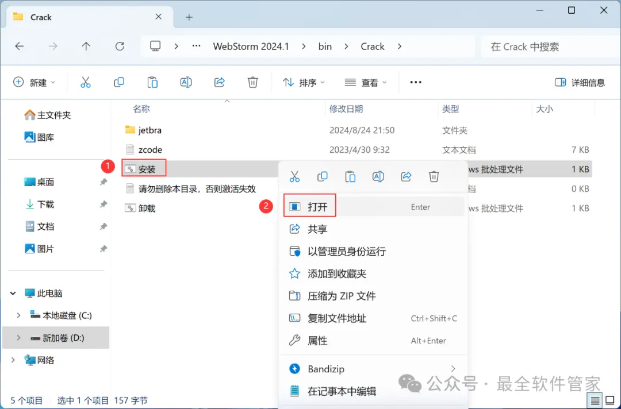
Task: Click chevron after Crack breadcrumb
Action: pos(400,47)
